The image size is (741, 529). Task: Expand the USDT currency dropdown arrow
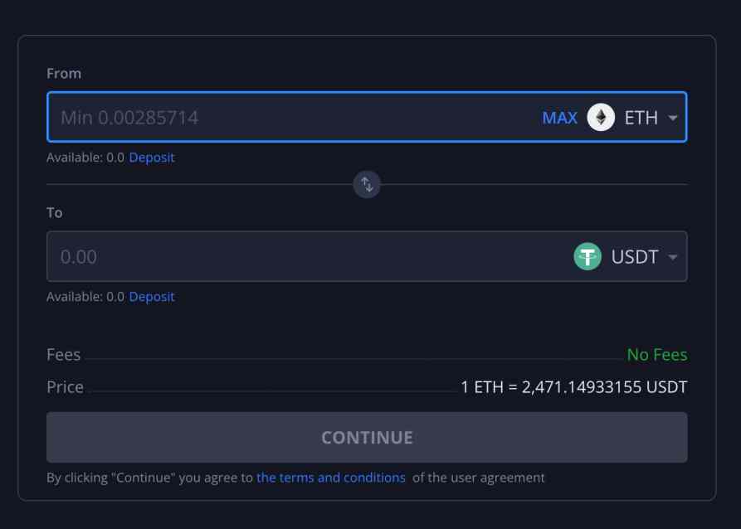[x=672, y=257]
